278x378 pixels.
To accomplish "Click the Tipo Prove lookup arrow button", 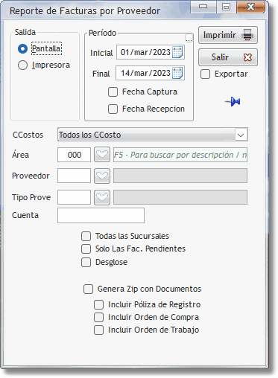I will click(102, 197).
